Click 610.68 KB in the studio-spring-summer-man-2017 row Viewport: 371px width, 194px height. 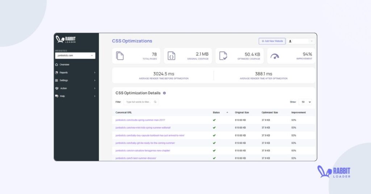pos(241,120)
